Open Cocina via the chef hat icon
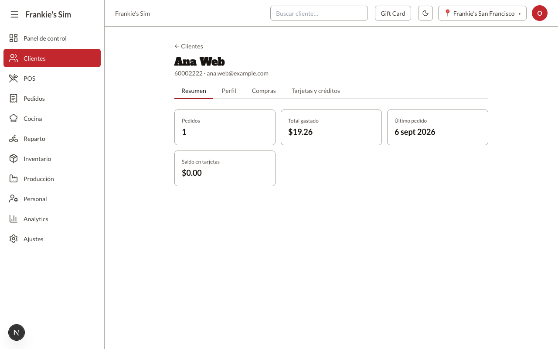The image size is (558, 349). 14,118
